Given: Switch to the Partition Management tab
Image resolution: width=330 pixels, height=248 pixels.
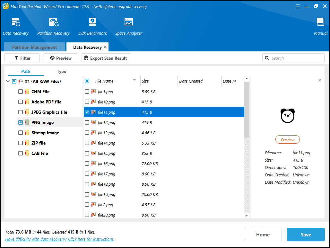Looking at the screenshot, I should click(x=34, y=47).
